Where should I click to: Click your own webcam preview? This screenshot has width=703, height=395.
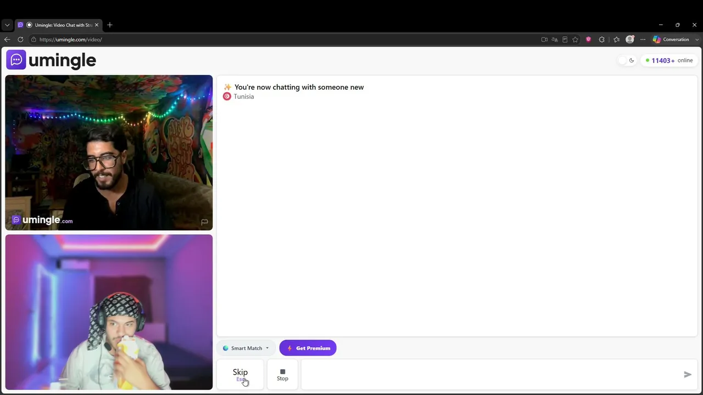(109, 312)
